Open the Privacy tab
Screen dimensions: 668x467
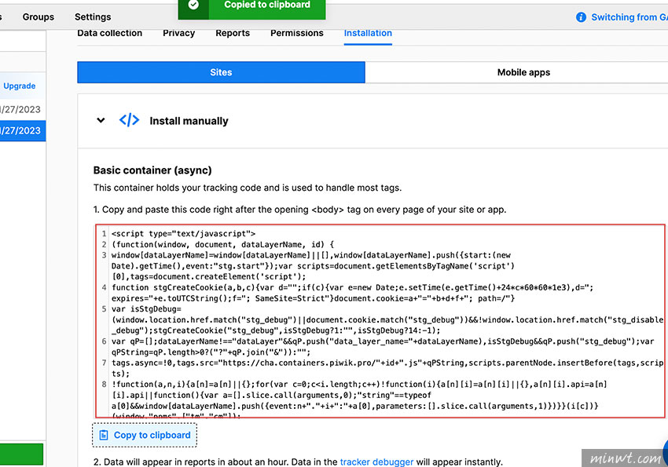[178, 33]
